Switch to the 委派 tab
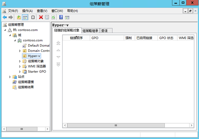 coord(106,31)
